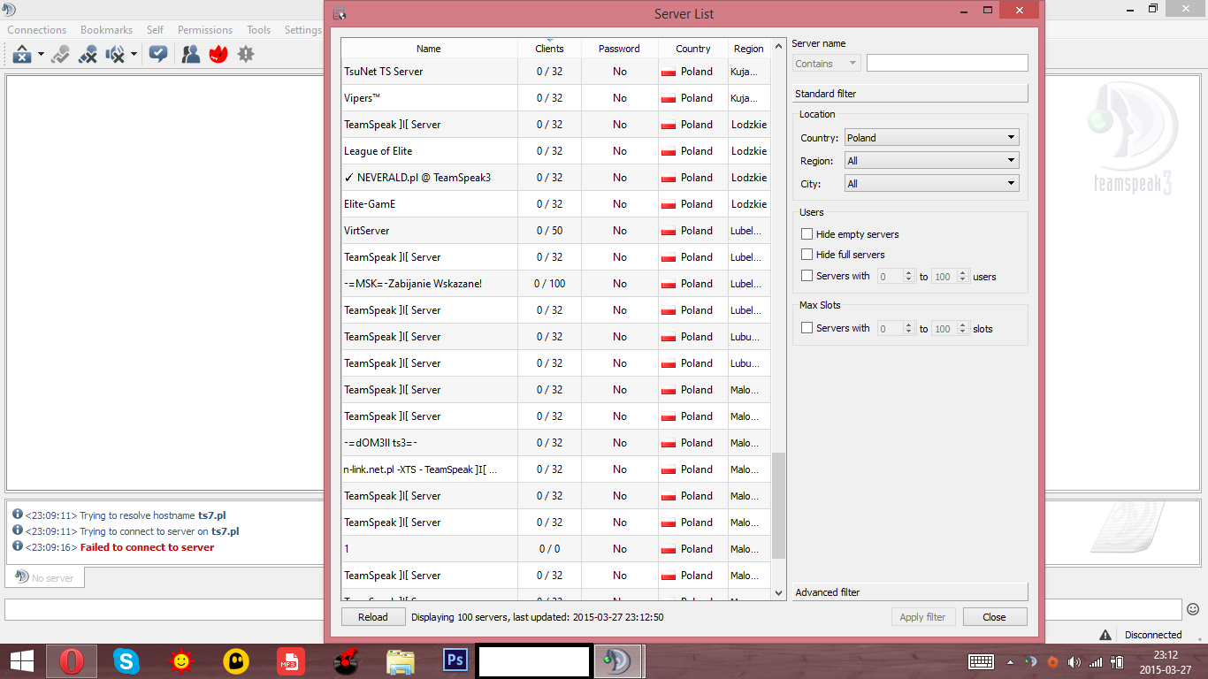The image size is (1208, 679).
Task: Click the Server name search field
Action: pyautogui.click(x=947, y=63)
